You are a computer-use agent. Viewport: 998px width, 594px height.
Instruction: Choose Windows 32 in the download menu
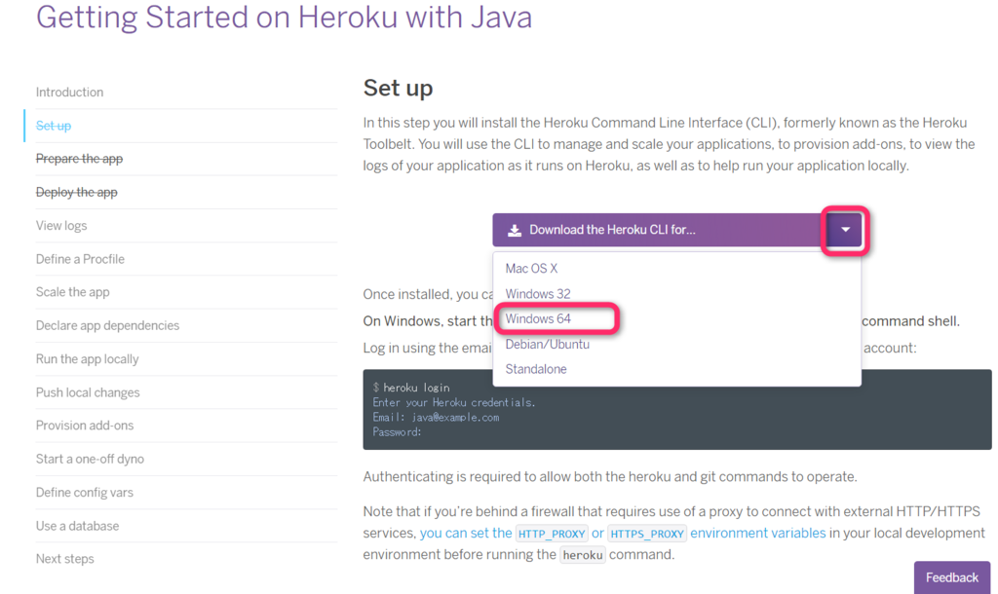point(537,293)
